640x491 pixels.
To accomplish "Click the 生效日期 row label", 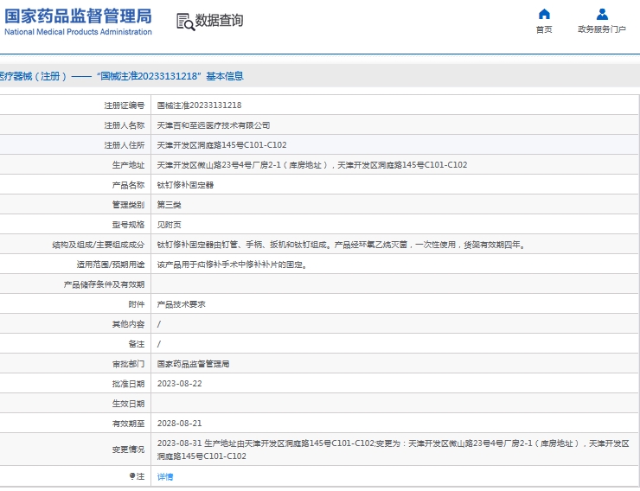I will (x=128, y=404).
